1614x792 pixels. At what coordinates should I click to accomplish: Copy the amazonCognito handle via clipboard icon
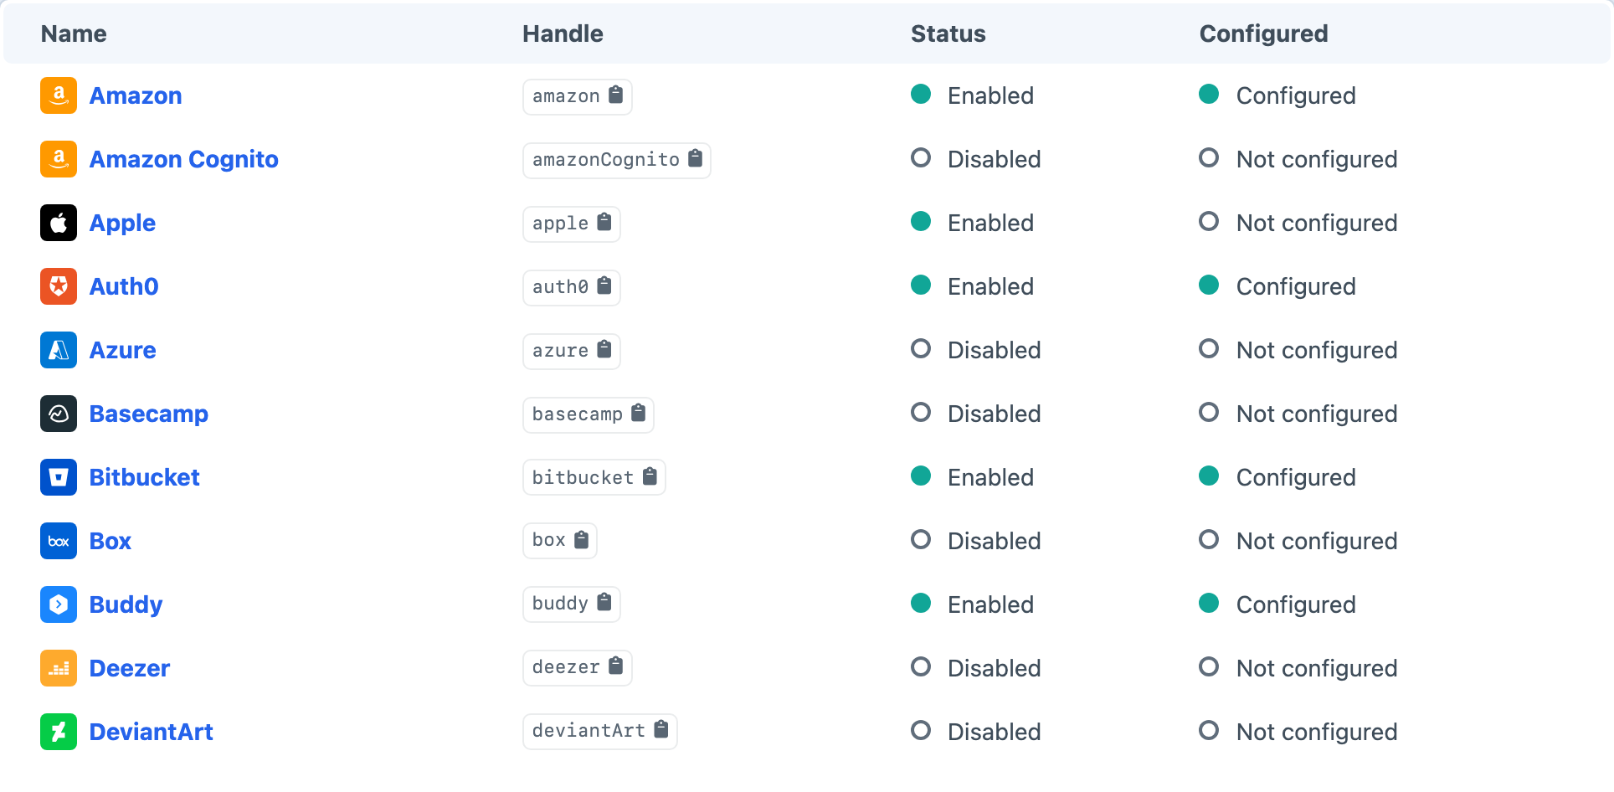(x=695, y=158)
